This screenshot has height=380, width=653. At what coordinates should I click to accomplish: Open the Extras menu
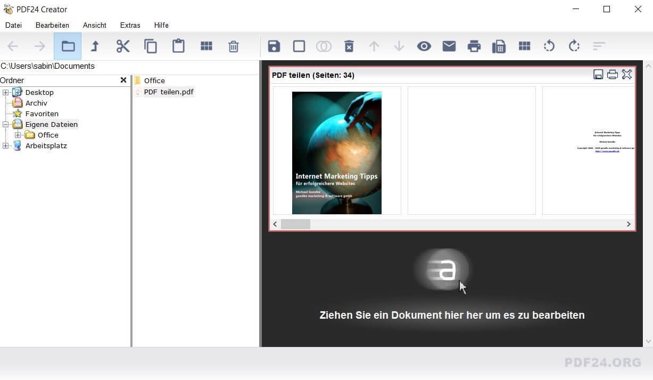tap(130, 25)
